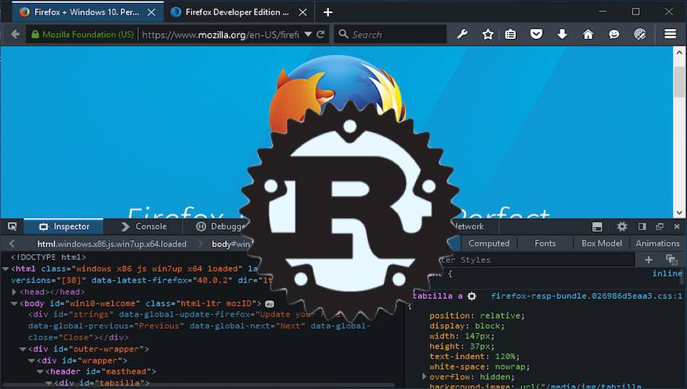Collapse the body win10-welcome node
687x389 pixels.
[x=15, y=304]
